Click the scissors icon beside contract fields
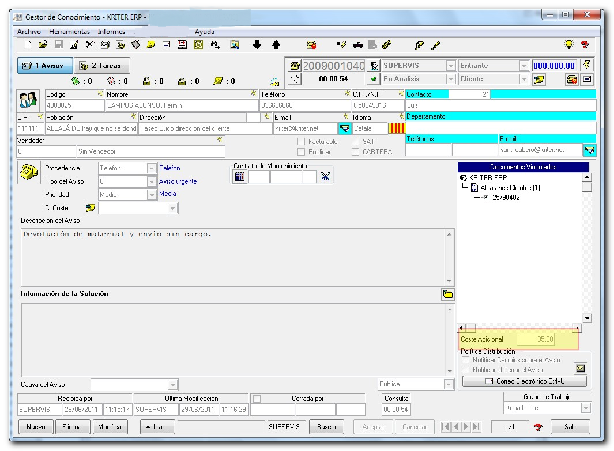614x451 pixels. pyautogui.click(x=325, y=176)
